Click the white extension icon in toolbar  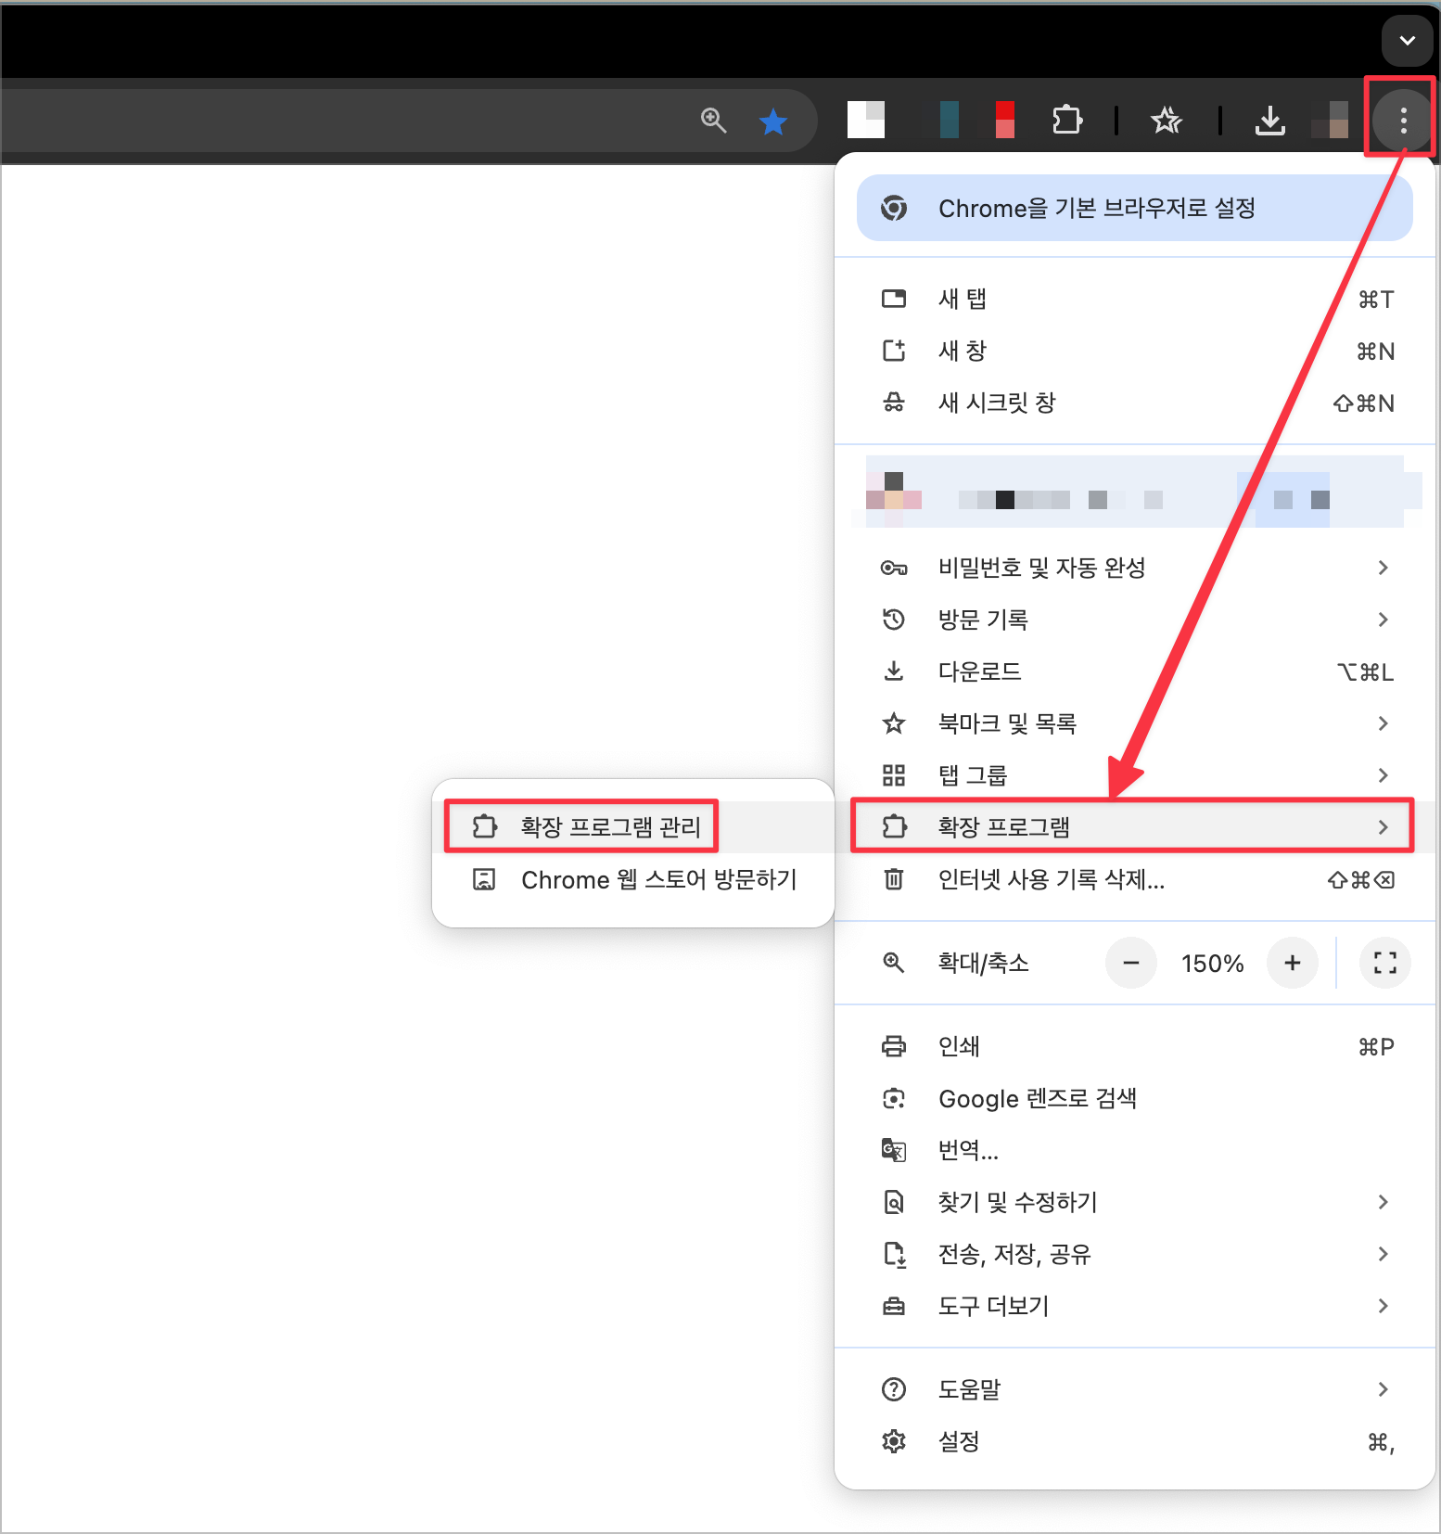[x=866, y=120]
